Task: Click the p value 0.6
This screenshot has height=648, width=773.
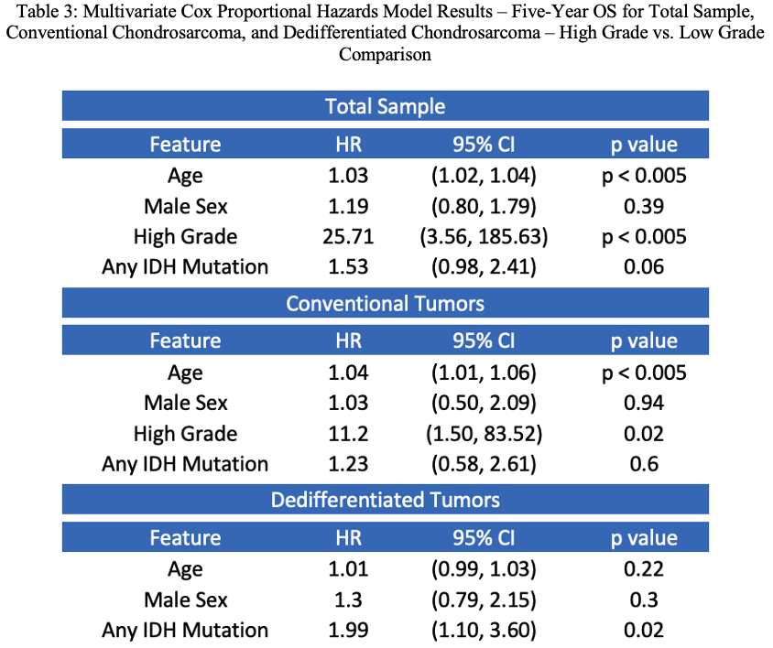Action: 644,464
